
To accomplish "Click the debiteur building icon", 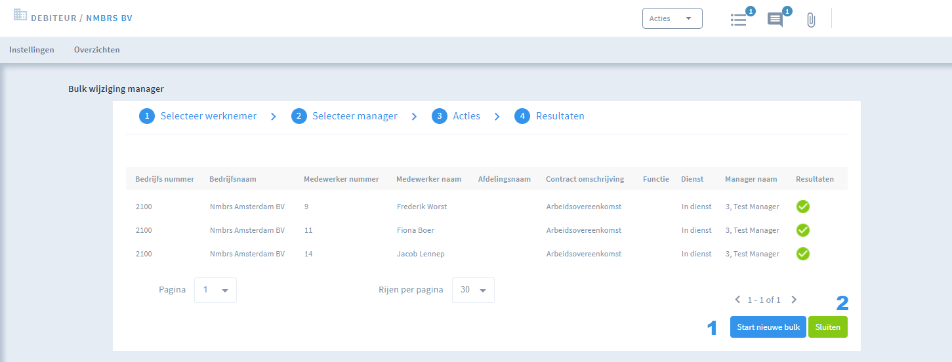I will pyautogui.click(x=20, y=14).
